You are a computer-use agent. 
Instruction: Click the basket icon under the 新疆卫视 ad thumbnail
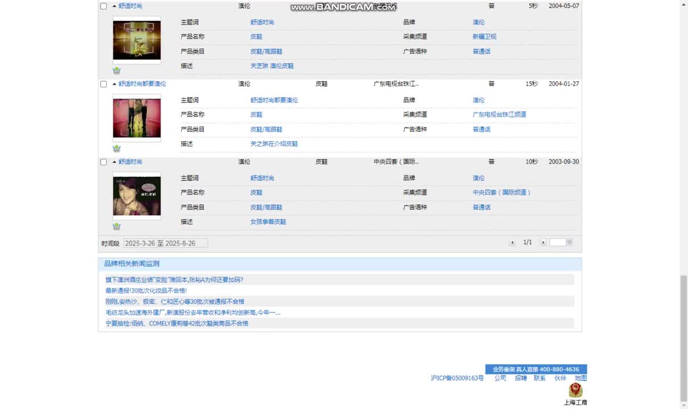coord(117,70)
